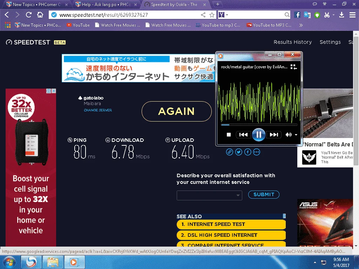The height and width of the screenshot is (269, 359).
Task: Open ad info icon on left banner
Action: [x=49, y=91]
